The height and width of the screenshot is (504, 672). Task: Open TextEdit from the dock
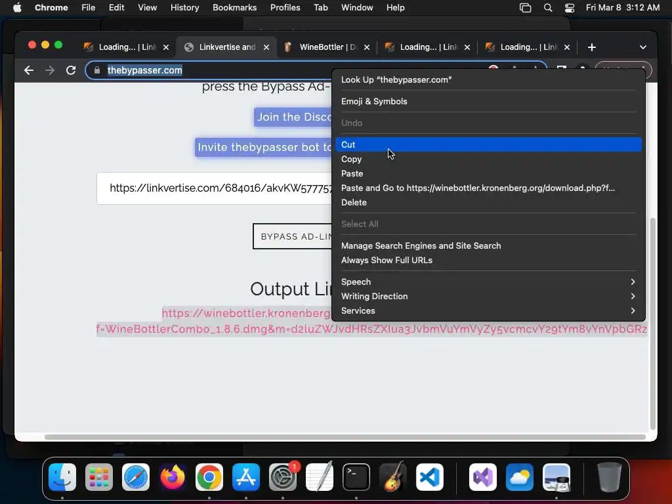point(320,477)
